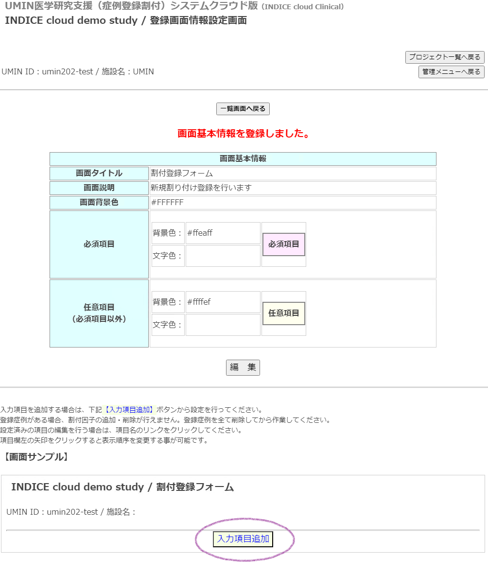The height and width of the screenshot is (574, 488).
Task: Click the red 画面基本情報を登録しました message
Action: pyautogui.click(x=244, y=134)
